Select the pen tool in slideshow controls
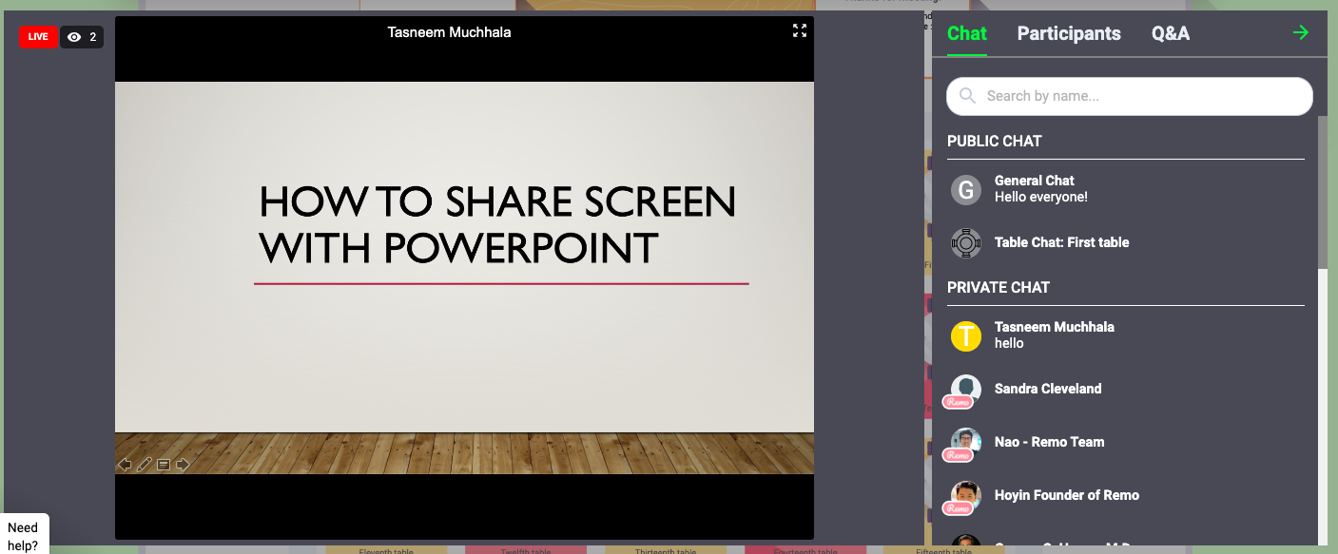The width and height of the screenshot is (1338, 554). coord(145,465)
